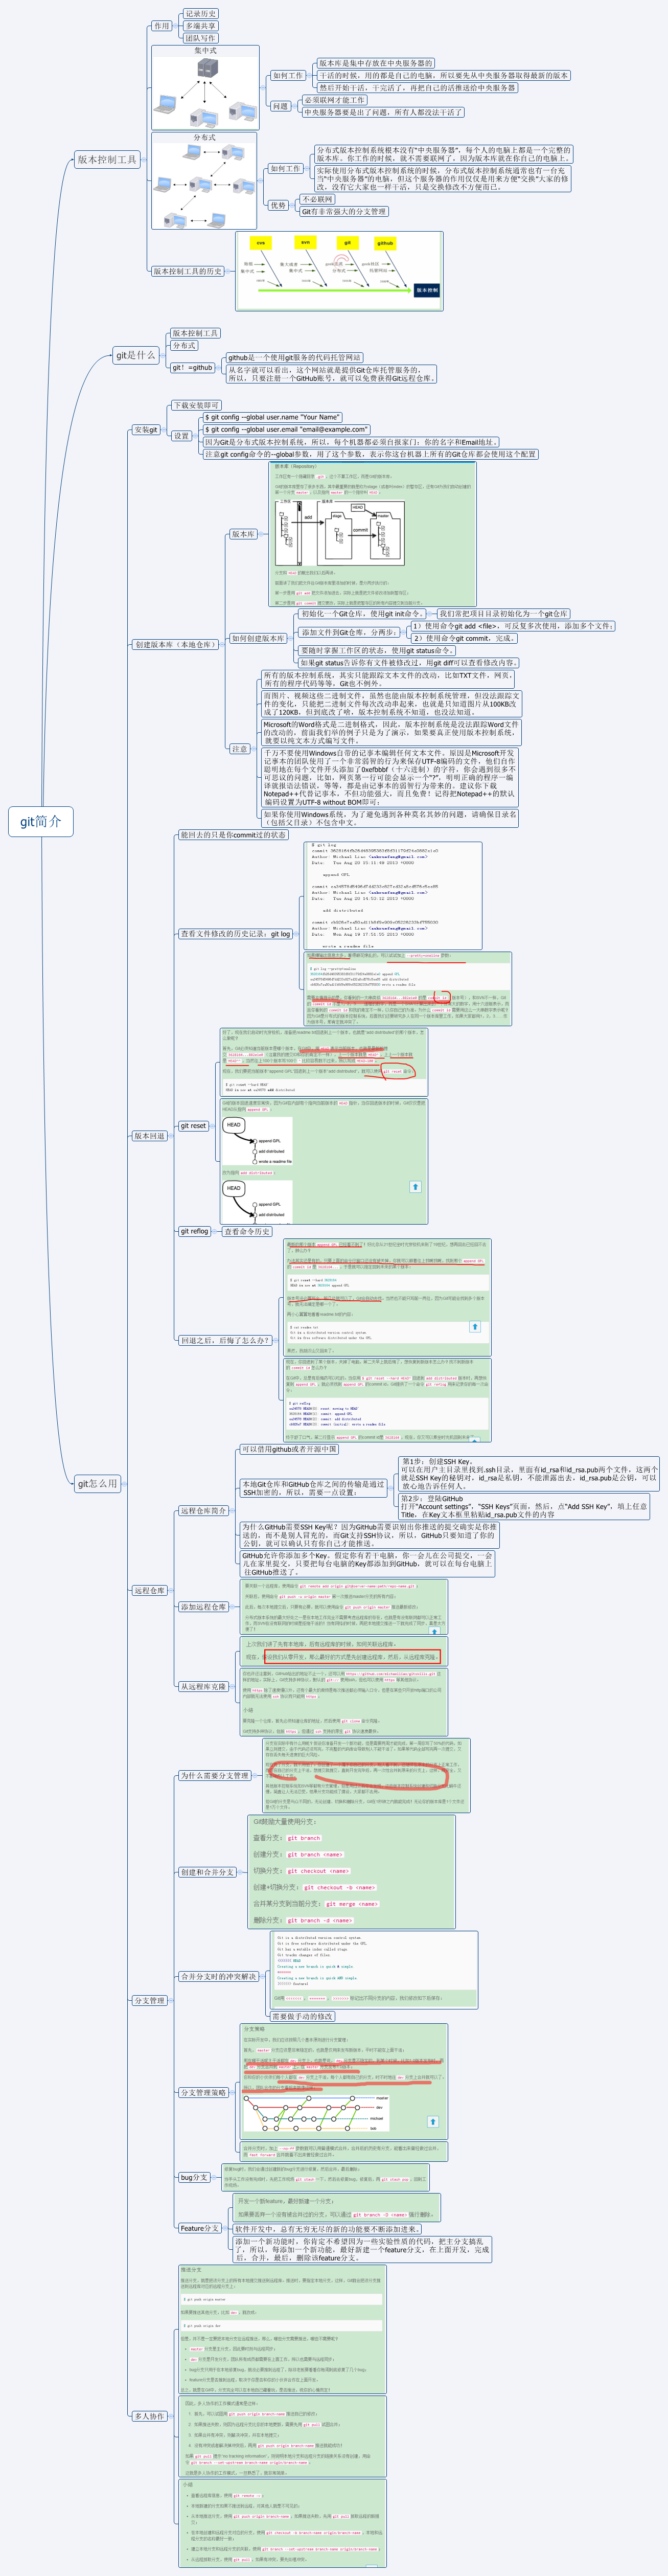Click the '安装git' node
The height and width of the screenshot is (2576, 668).
click(146, 429)
